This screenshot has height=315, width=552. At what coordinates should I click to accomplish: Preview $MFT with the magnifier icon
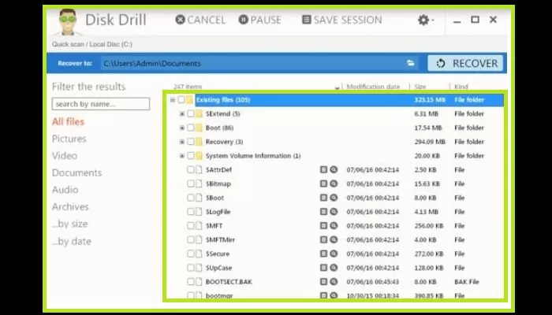(334, 226)
